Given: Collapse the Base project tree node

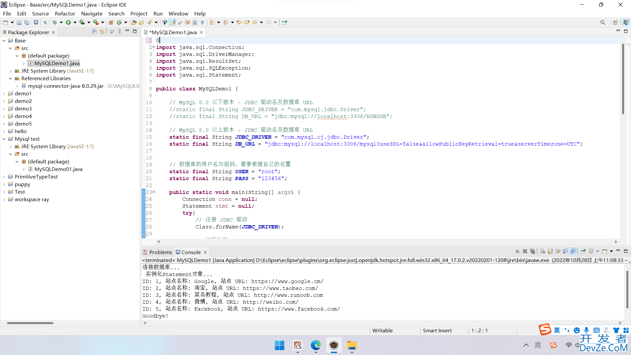Looking at the screenshot, I should 4,41.
